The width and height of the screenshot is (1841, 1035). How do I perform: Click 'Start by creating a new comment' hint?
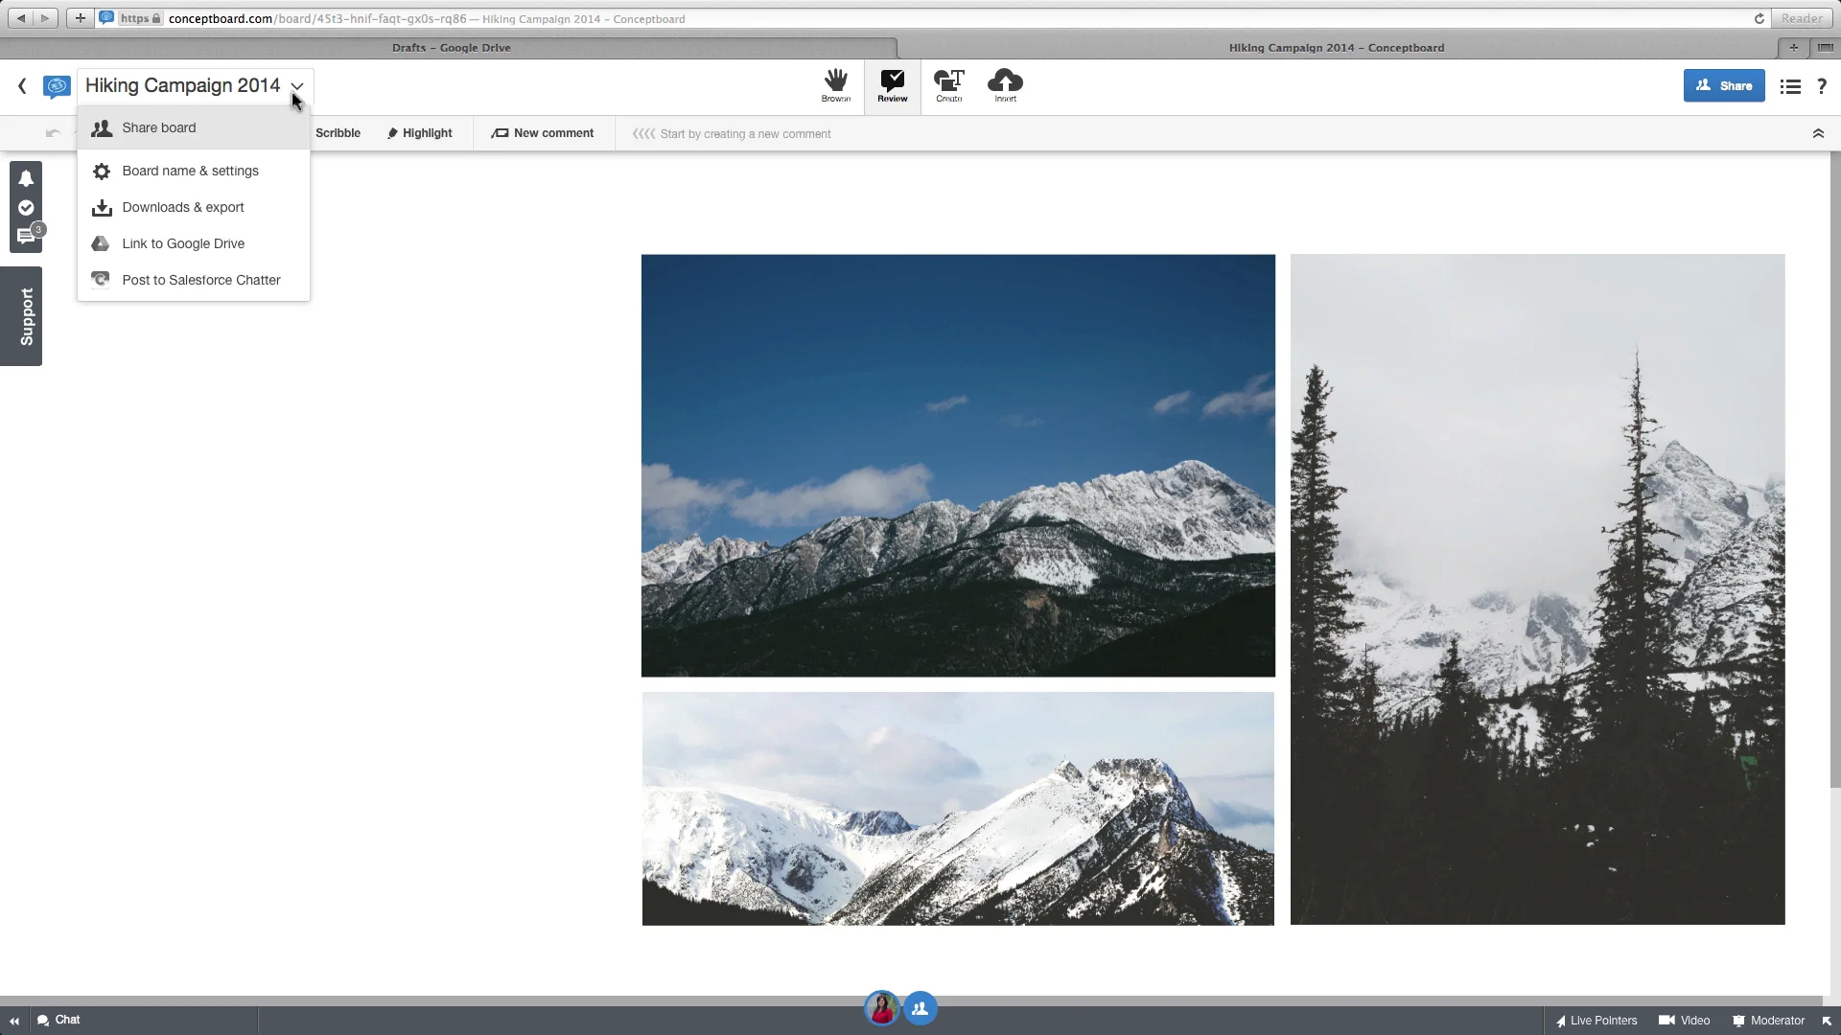745,134
